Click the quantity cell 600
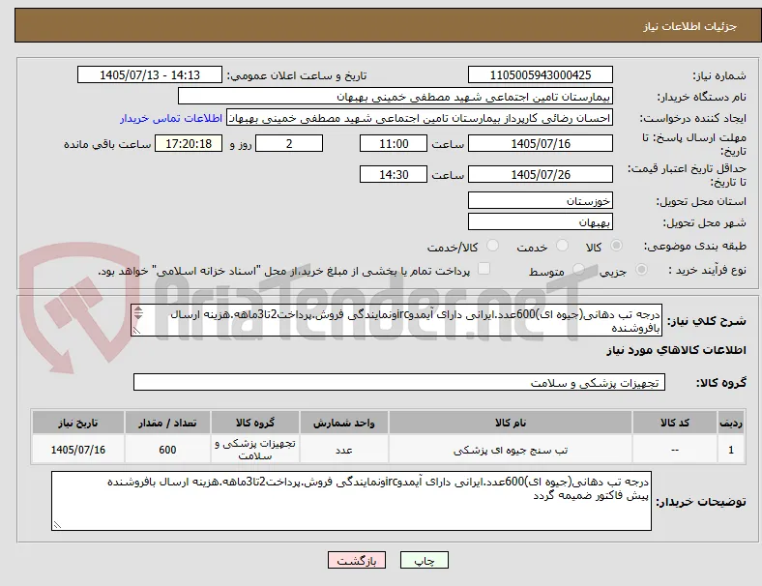 [167, 450]
